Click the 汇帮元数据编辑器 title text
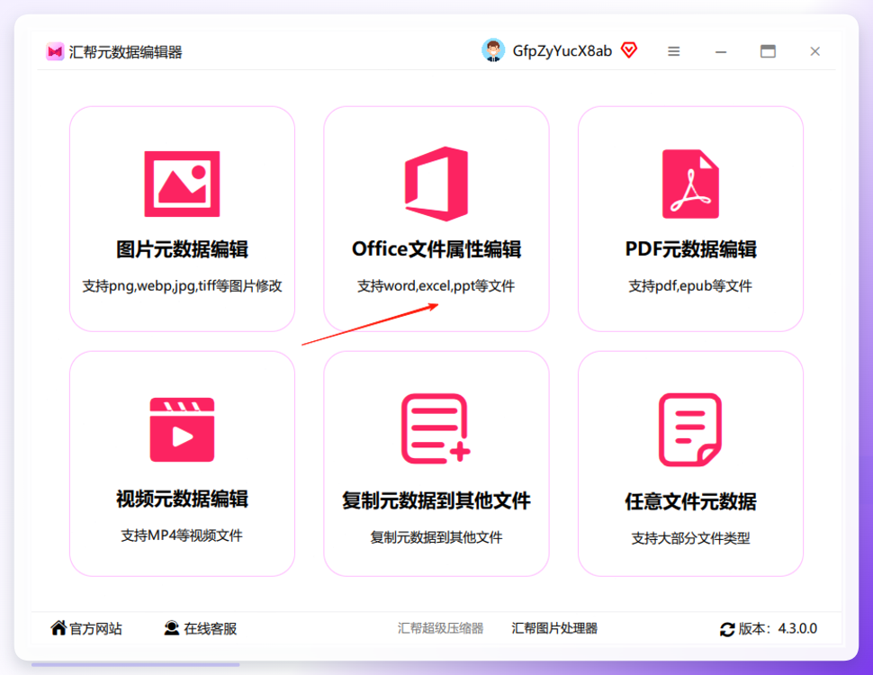Screen dimensions: 873x675 pyautogui.click(x=125, y=52)
